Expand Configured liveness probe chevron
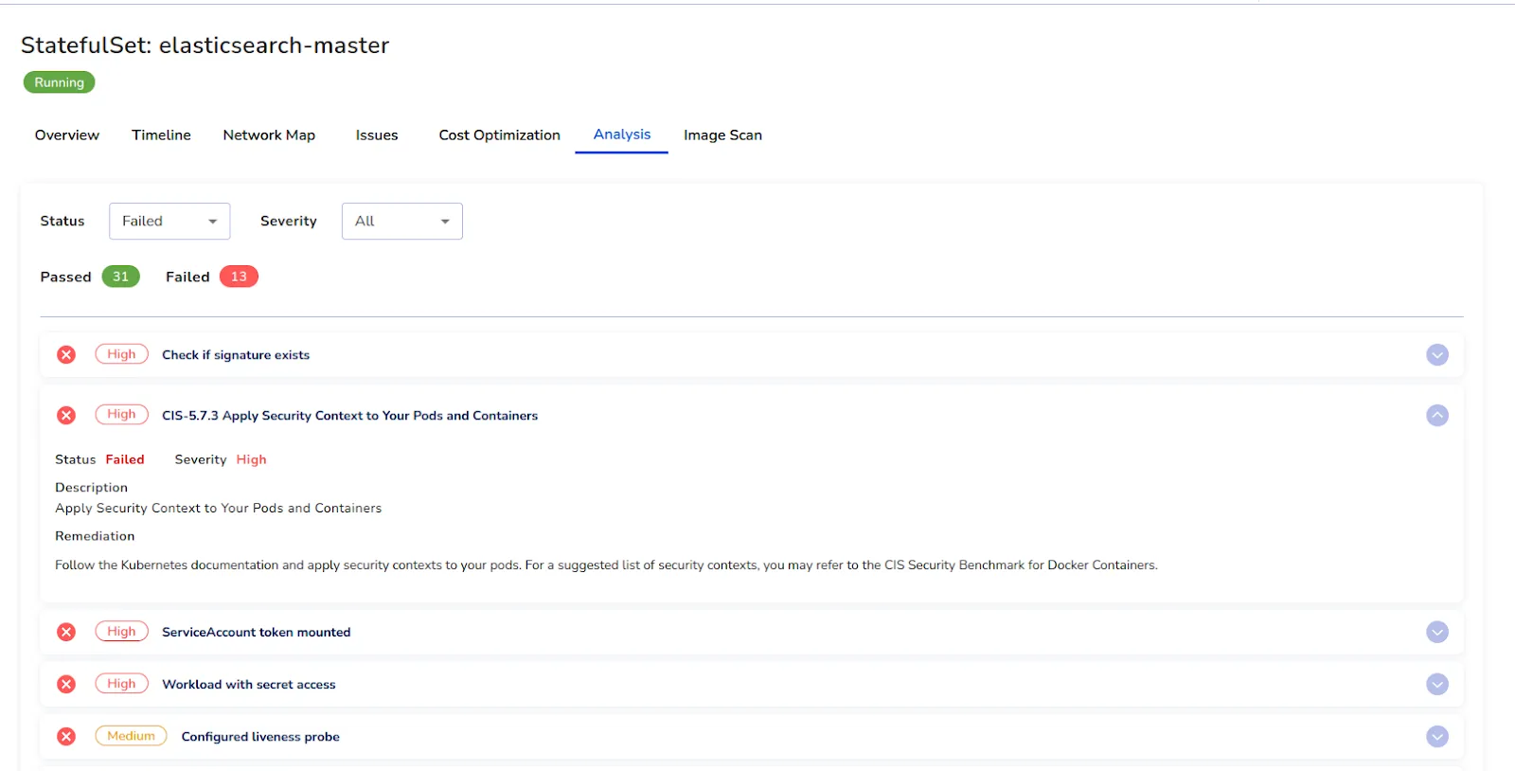This screenshot has height=771, width=1515. pyautogui.click(x=1437, y=736)
